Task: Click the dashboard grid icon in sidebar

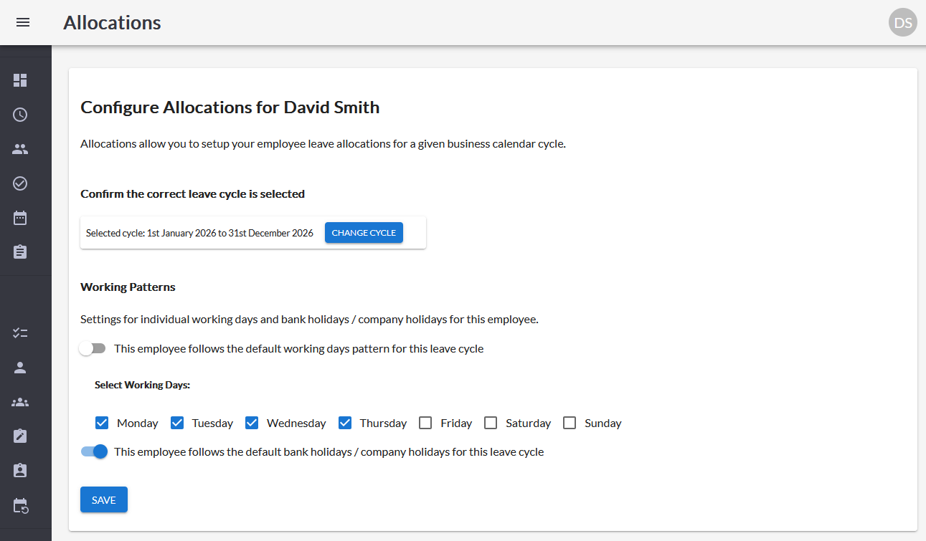Action: 20,80
